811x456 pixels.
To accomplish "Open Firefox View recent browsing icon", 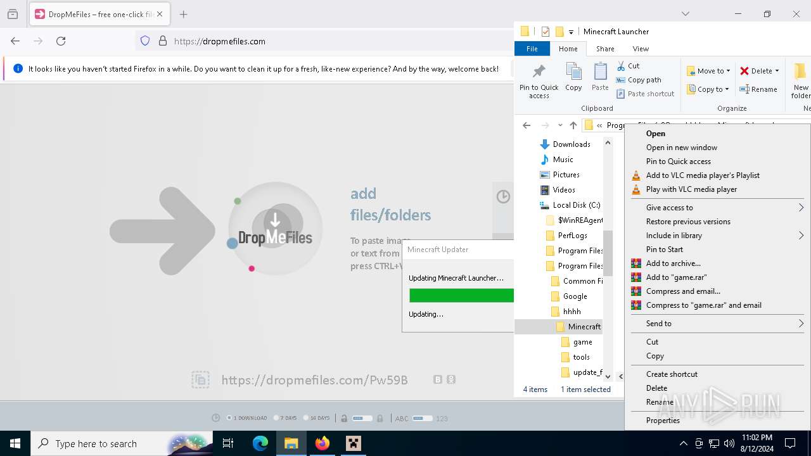I will (x=13, y=14).
